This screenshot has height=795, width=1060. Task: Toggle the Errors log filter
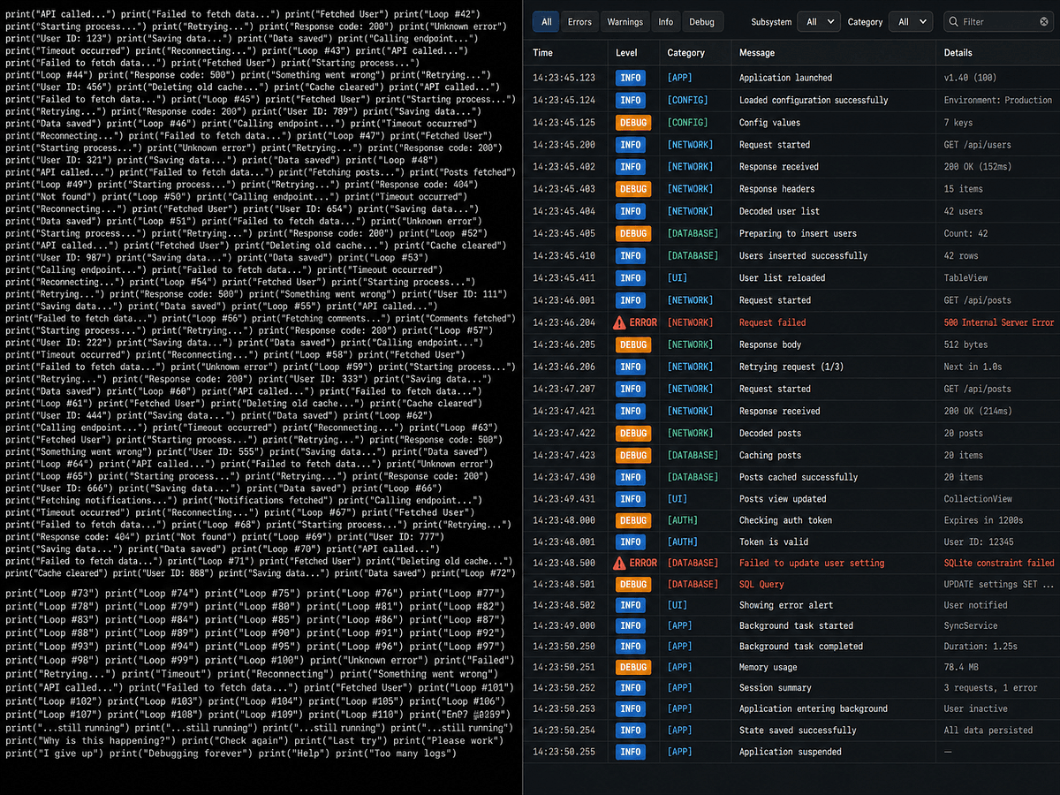pyautogui.click(x=579, y=21)
